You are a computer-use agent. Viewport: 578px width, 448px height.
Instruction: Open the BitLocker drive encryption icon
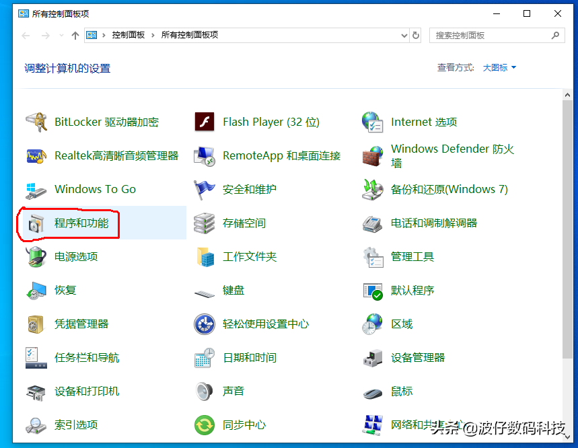[x=36, y=122]
